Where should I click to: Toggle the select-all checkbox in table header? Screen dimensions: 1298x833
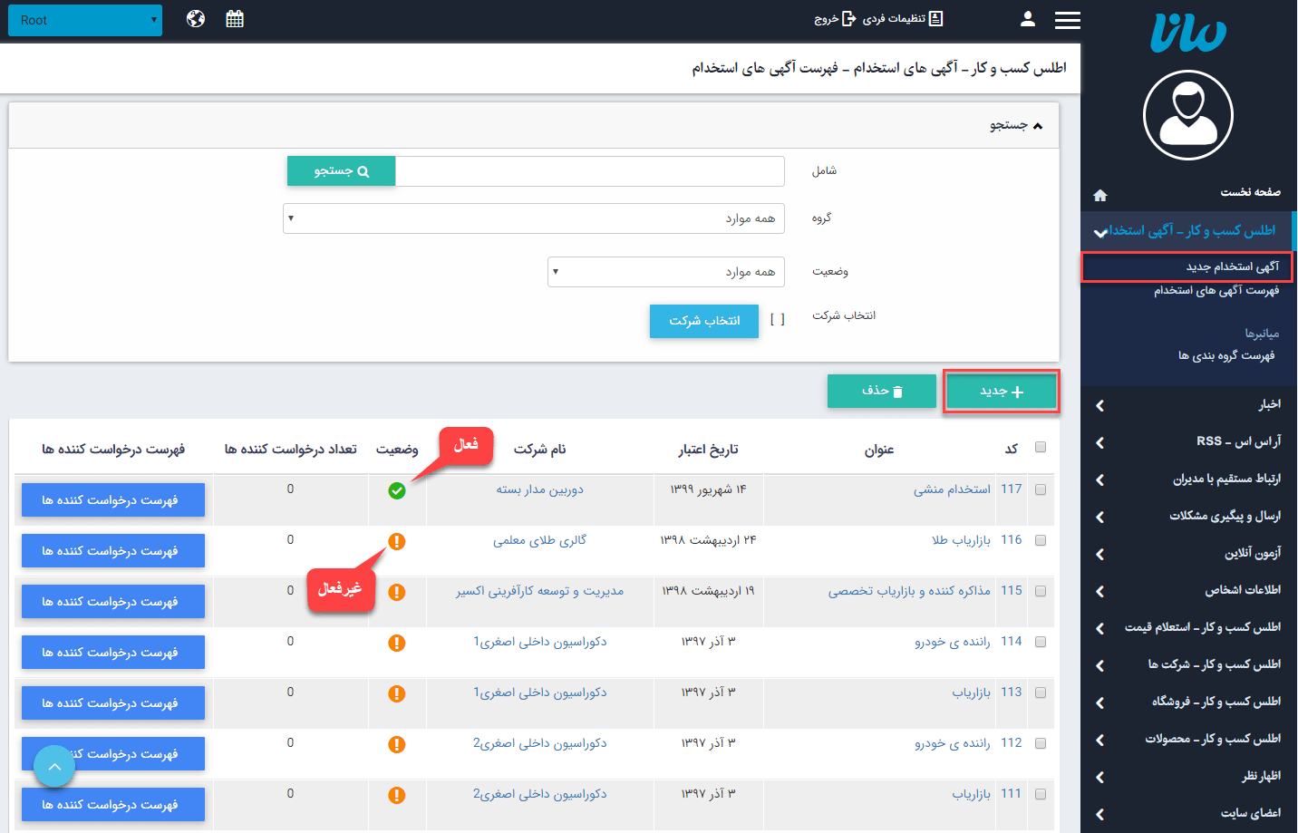pyautogui.click(x=1041, y=447)
